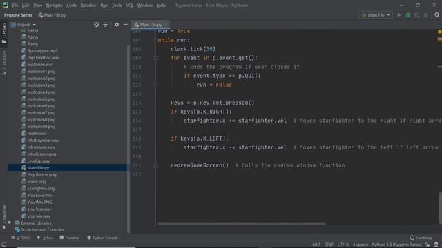The height and width of the screenshot is (248, 442).
Task: Click Main File.py breadcrumb in navigation bar
Action: [52, 15]
